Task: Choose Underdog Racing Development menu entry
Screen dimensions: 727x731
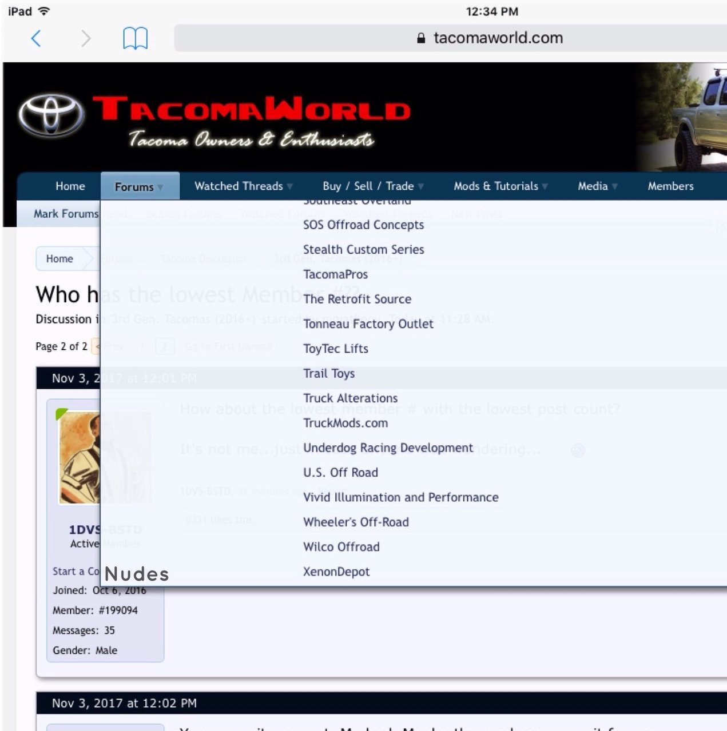Action: tap(388, 448)
